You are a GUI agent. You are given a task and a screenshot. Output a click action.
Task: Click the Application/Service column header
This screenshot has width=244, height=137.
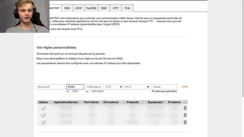tap(66, 102)
